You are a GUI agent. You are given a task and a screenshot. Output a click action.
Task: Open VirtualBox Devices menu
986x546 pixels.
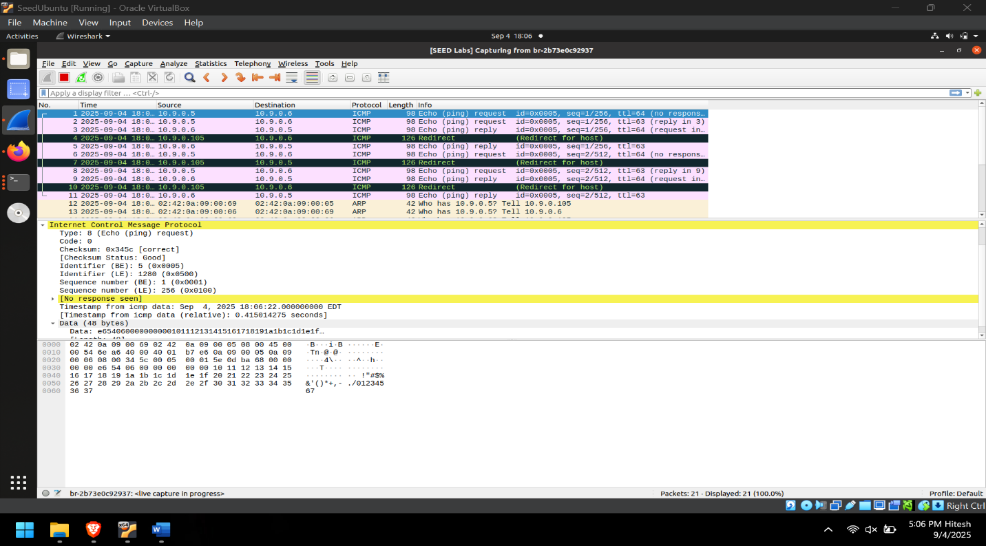(x=158, y=23)
